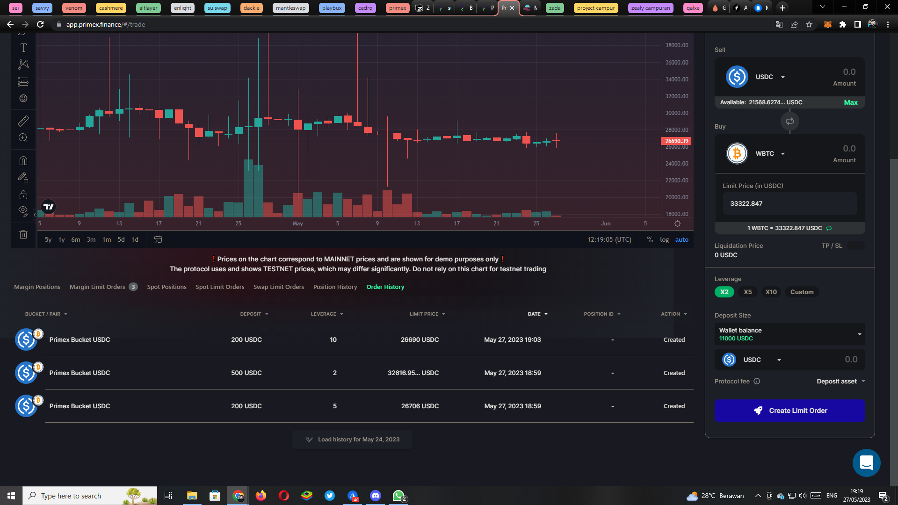The width and height of the screenshot is (898, 505).
Task: Sort by LEVERAGE column
Action: tap(327, 314)
